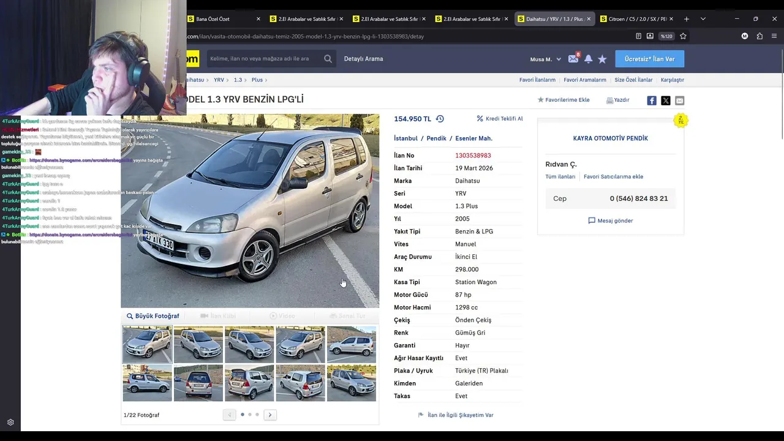Open KAYRA OTOMOTİV PENDİK store link
784x441 pixels.
click(x=611, y=138)
